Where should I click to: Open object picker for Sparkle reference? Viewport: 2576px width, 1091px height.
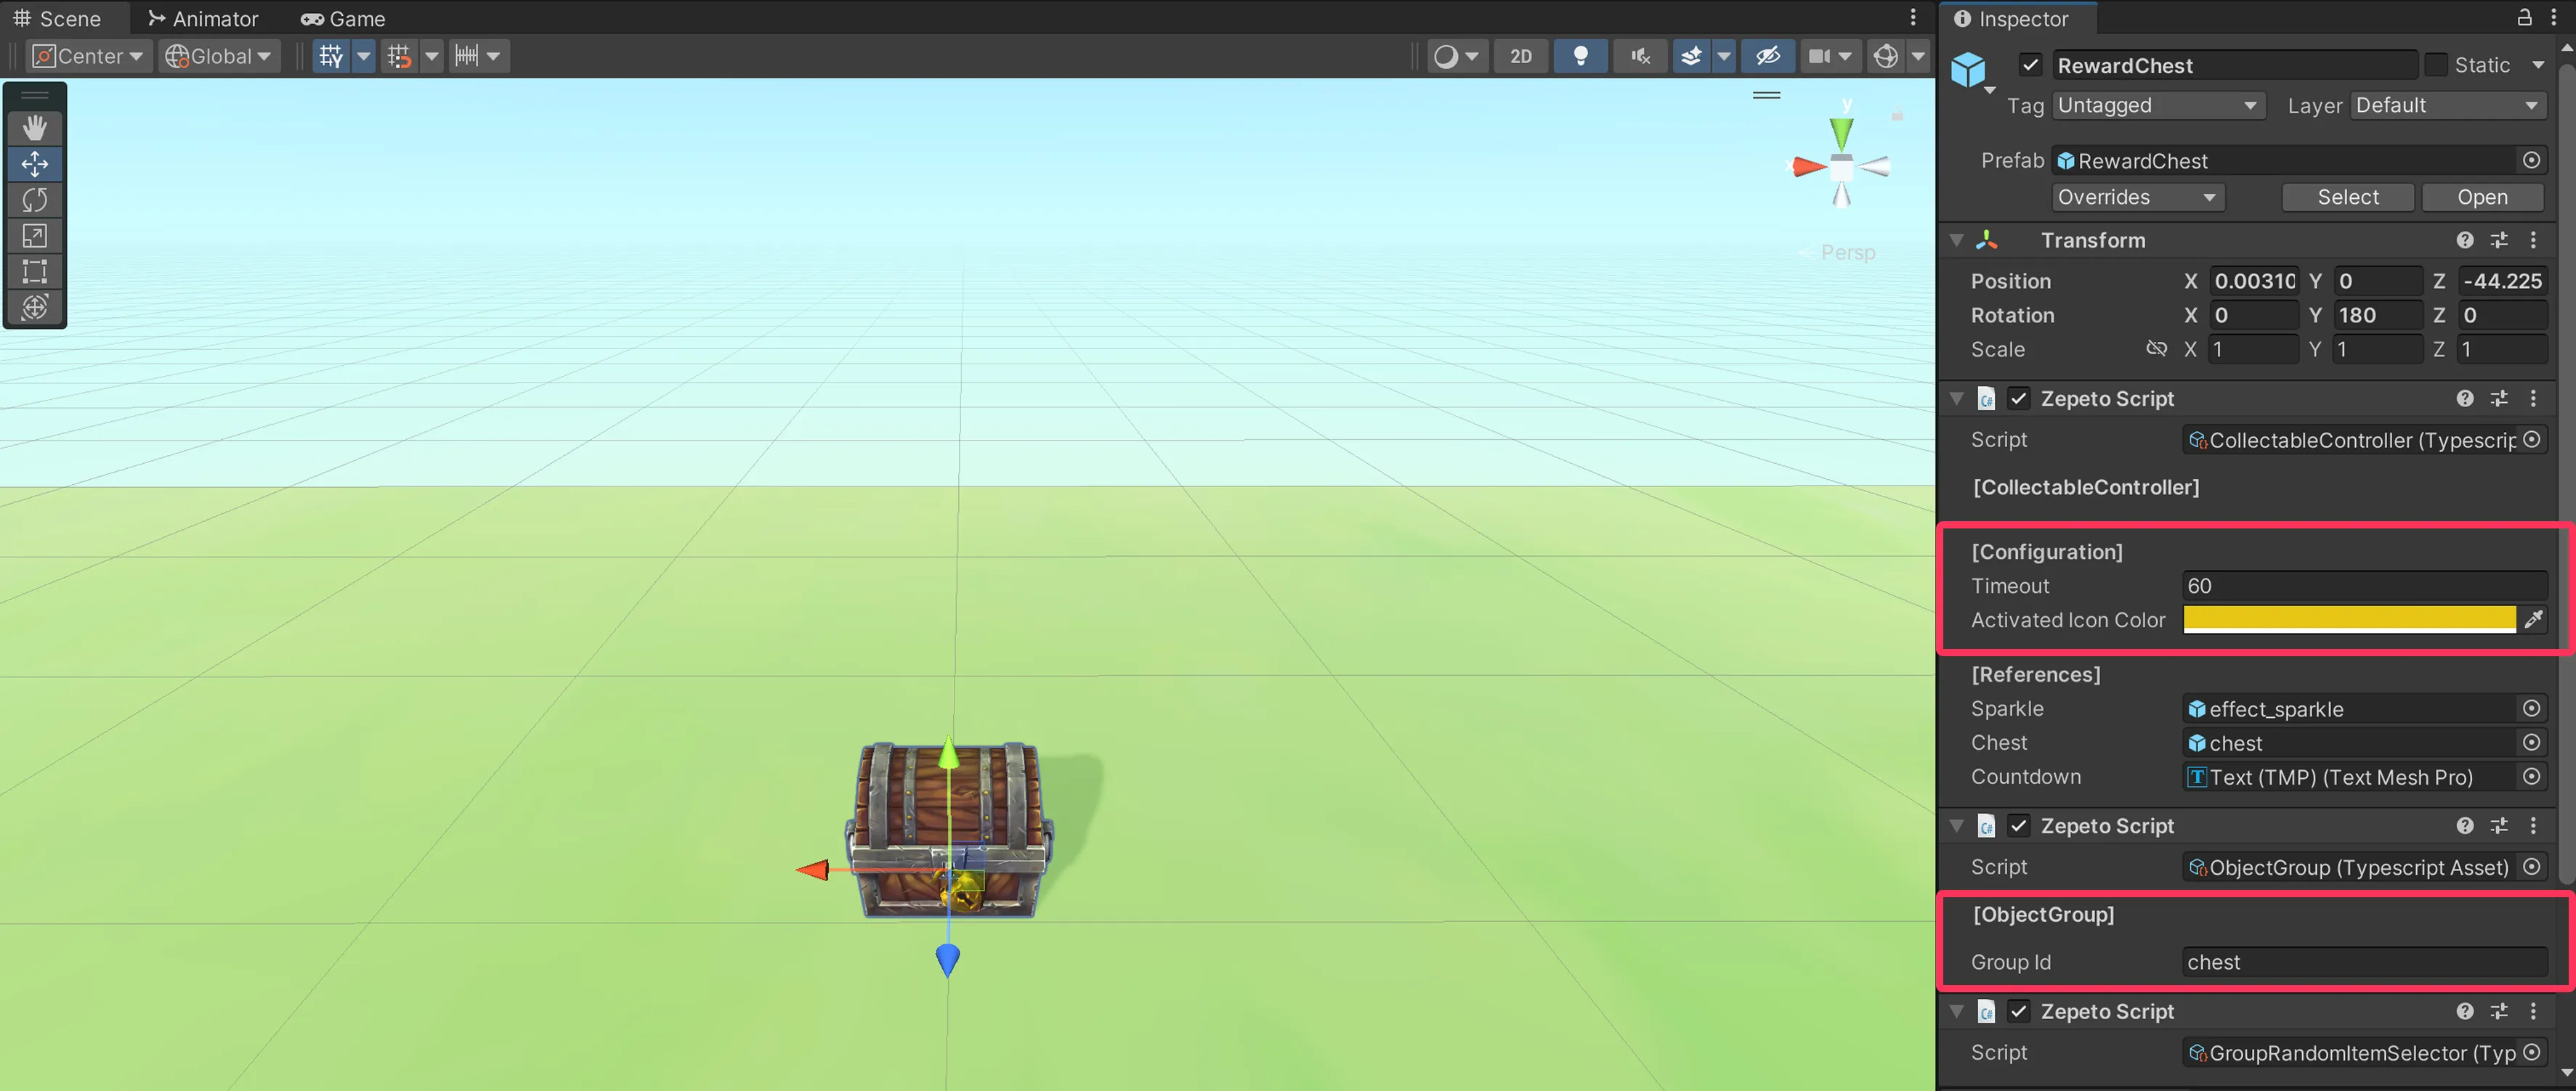pyautogui.click(x=2532, y=708)
